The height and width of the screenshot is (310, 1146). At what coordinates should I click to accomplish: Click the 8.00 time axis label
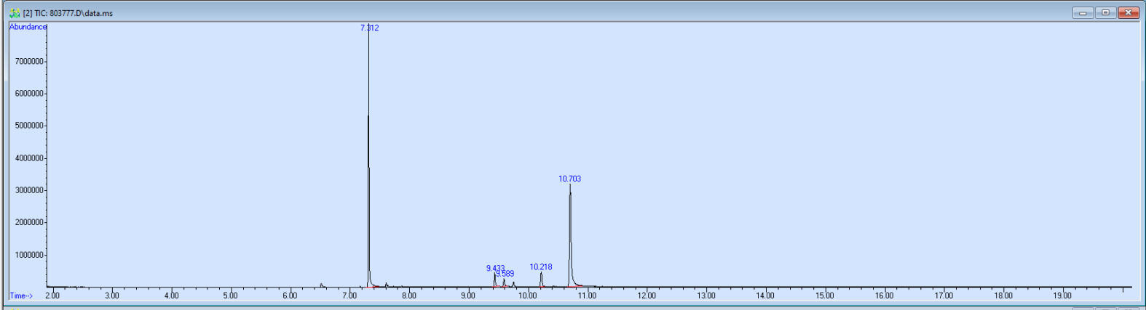pos(408,295)
